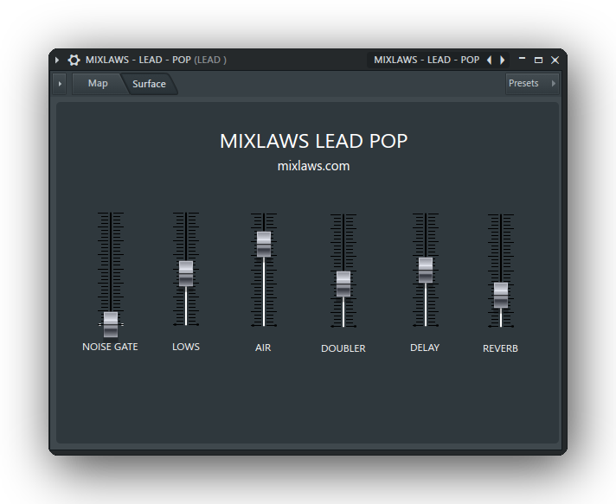Screen dimensions: 616x504
Task: Open the gear settings icon
Action: tap(74, 60)
